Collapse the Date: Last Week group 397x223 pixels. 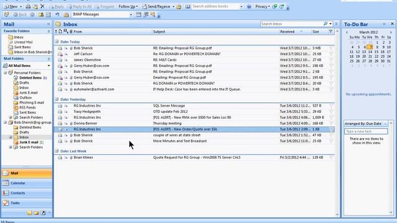click(56, 151)
